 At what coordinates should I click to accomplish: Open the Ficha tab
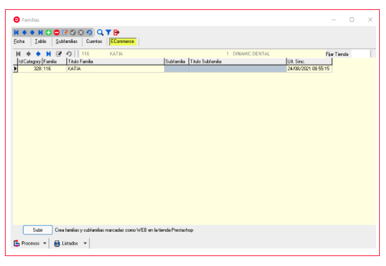coord(19,41)
